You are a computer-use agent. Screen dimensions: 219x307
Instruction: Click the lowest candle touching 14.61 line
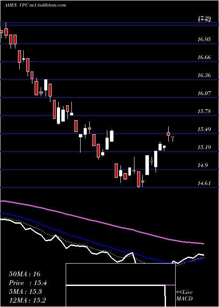(139, 179)
